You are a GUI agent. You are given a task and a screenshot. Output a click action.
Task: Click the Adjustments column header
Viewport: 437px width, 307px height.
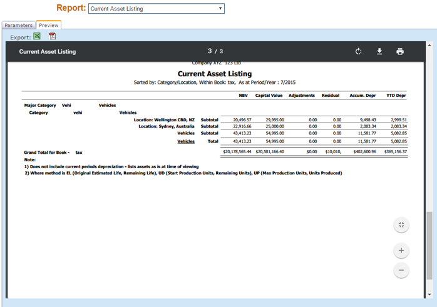[302, 96]
